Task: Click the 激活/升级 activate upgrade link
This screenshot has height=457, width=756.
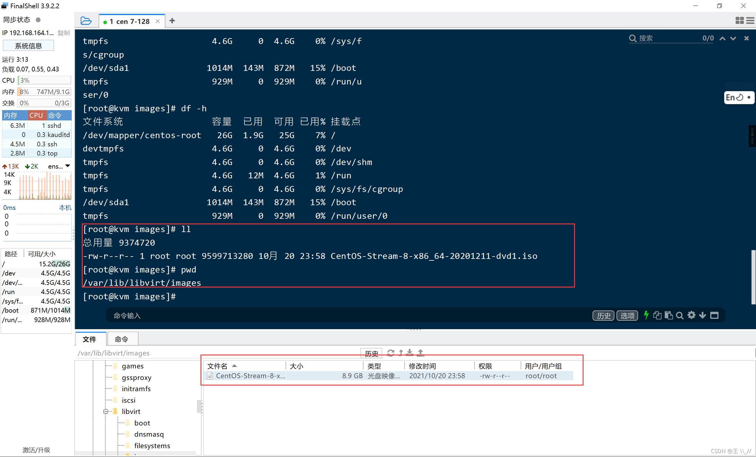Action: [36, 450]
